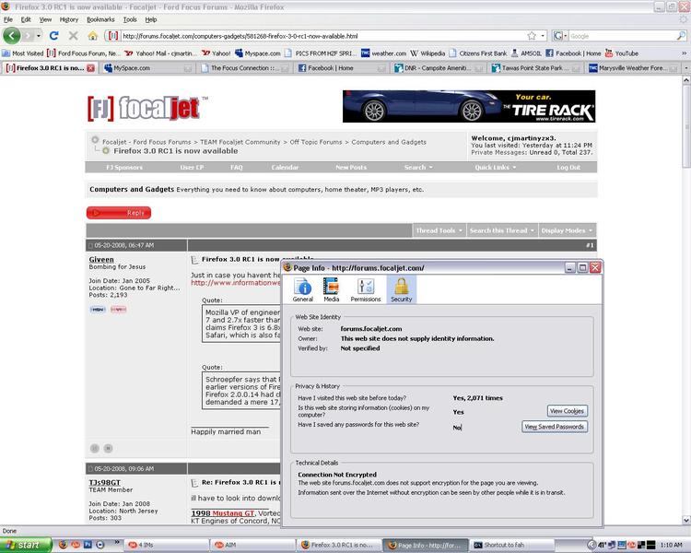691x553 pixels.
Task: Close the Firefox 3.0 RC1 tab
Action: pos(90,68)
